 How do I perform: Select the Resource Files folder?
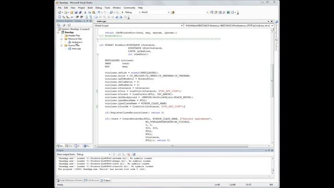[x=75, y=39]
